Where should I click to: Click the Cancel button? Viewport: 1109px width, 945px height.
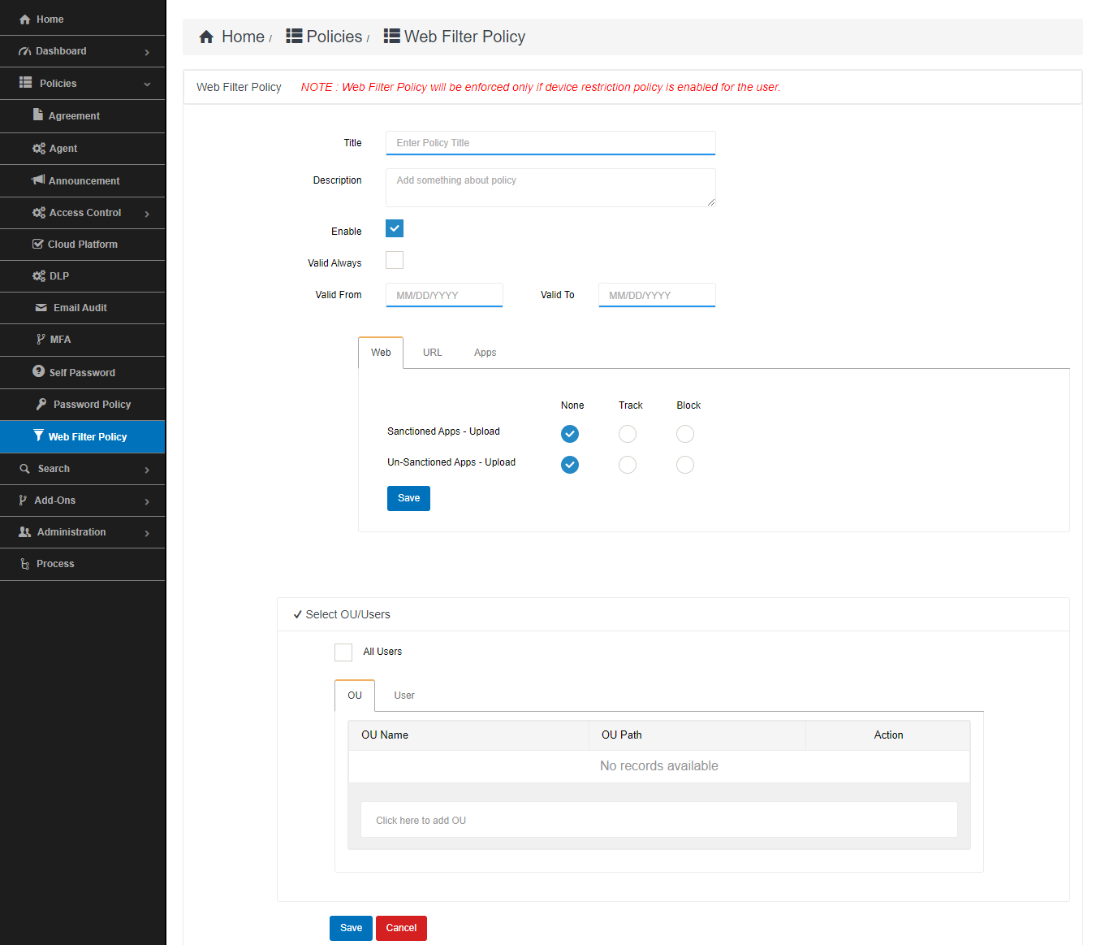point(401,928)
